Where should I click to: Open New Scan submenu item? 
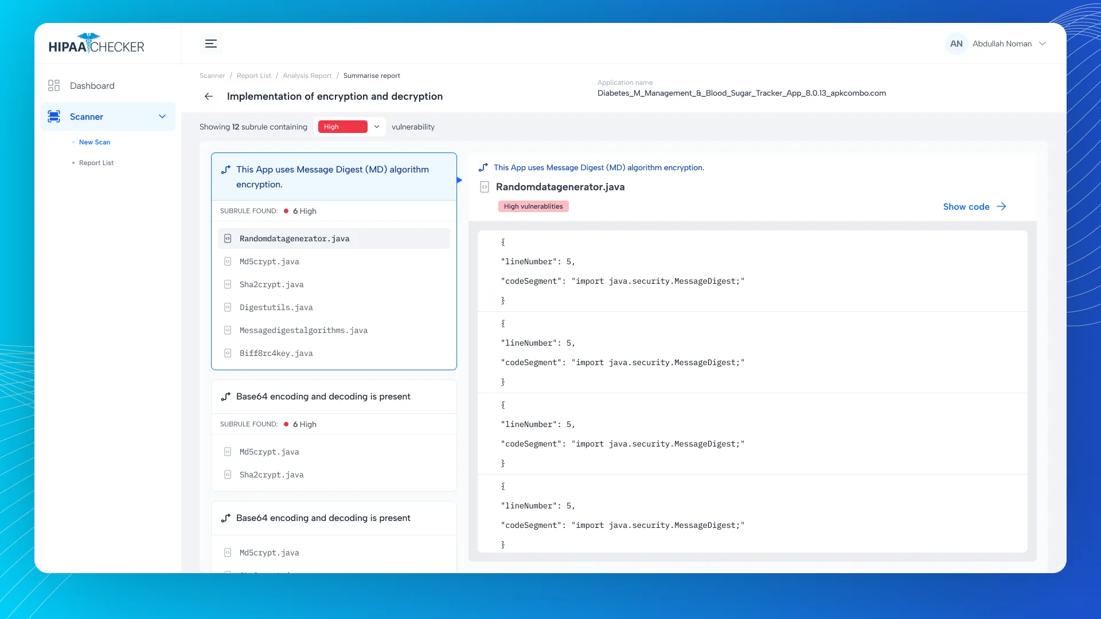pyautogui.click(x=95, y=142)
